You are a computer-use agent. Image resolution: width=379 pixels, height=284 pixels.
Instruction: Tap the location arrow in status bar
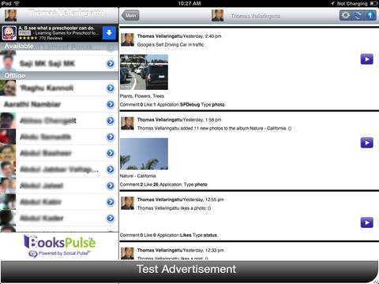pos(332,3)
